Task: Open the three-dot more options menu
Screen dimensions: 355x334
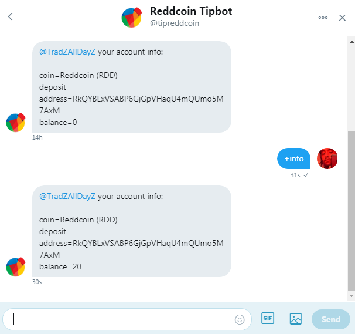Action: (x=323, y=18)
